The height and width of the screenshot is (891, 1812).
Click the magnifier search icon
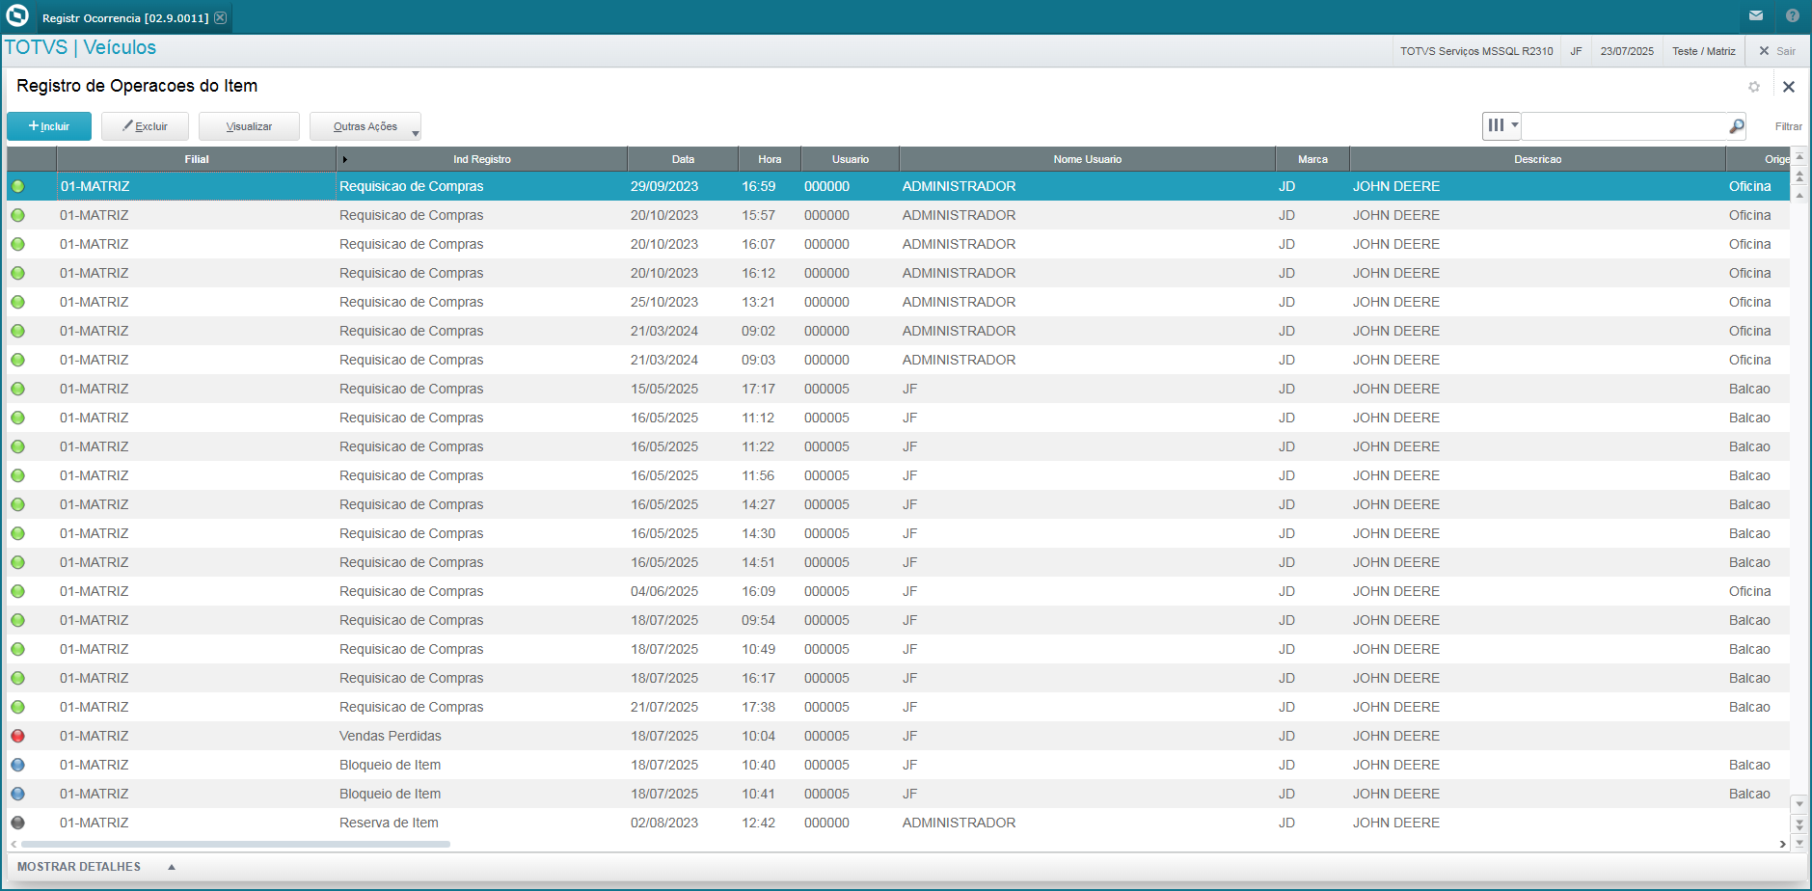pos(1737,126)
